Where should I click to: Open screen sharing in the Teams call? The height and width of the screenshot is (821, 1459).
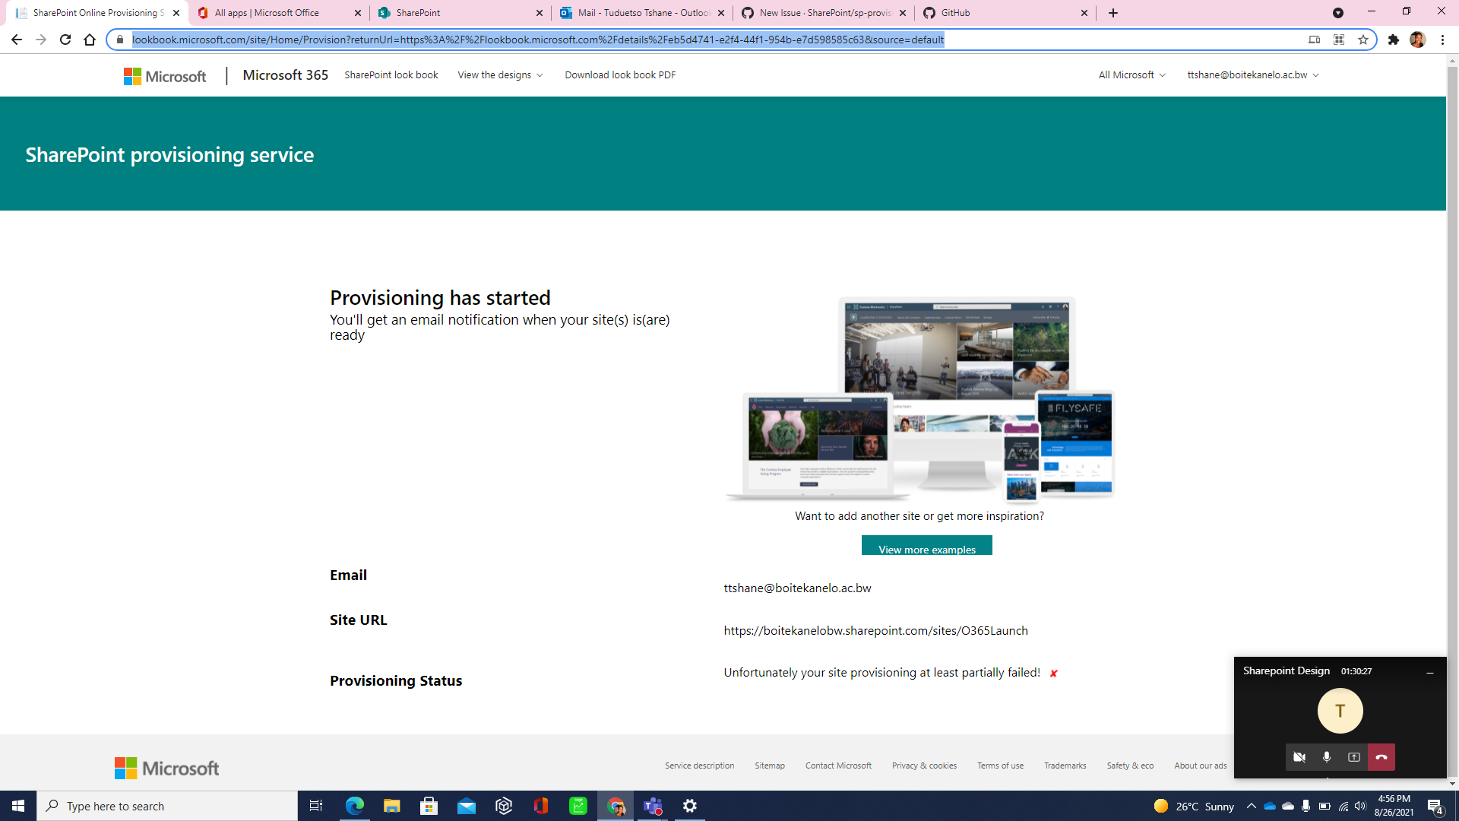click(x=1353, y=756)
